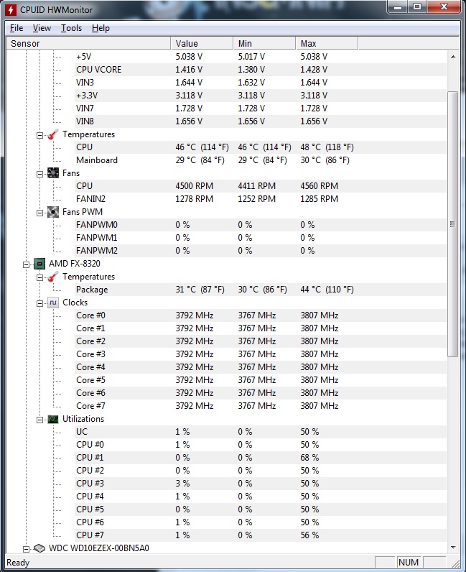Click the thermometer icon beside mainboard Temperatures
466x572 pixels.
pos(53,134)
